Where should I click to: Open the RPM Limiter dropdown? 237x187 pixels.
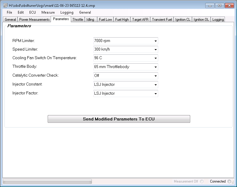(x=126, y=41)
